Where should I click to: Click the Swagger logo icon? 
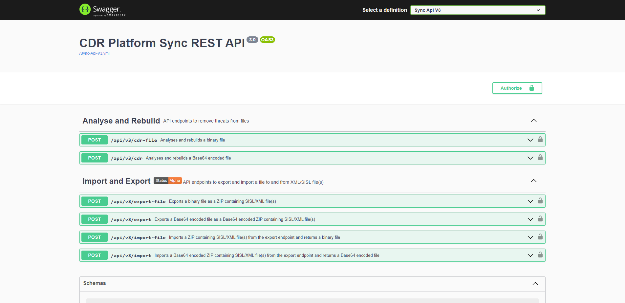85,9
